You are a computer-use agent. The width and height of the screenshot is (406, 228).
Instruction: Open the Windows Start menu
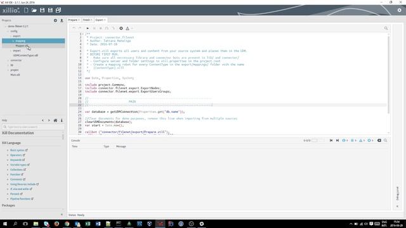[x=5, y=224]
